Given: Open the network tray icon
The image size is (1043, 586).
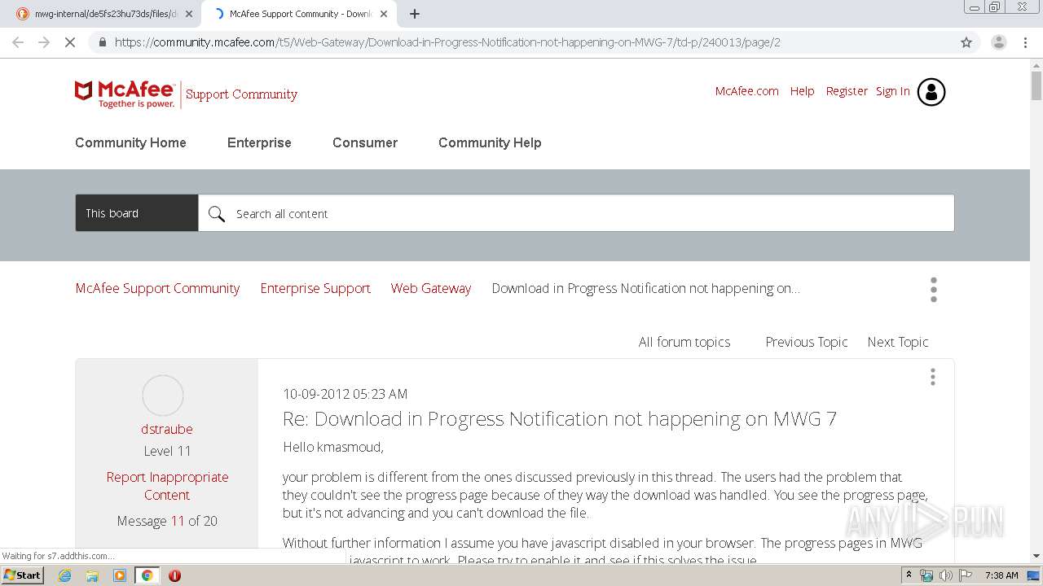Looking at the screenshot, I should point(926,575).
